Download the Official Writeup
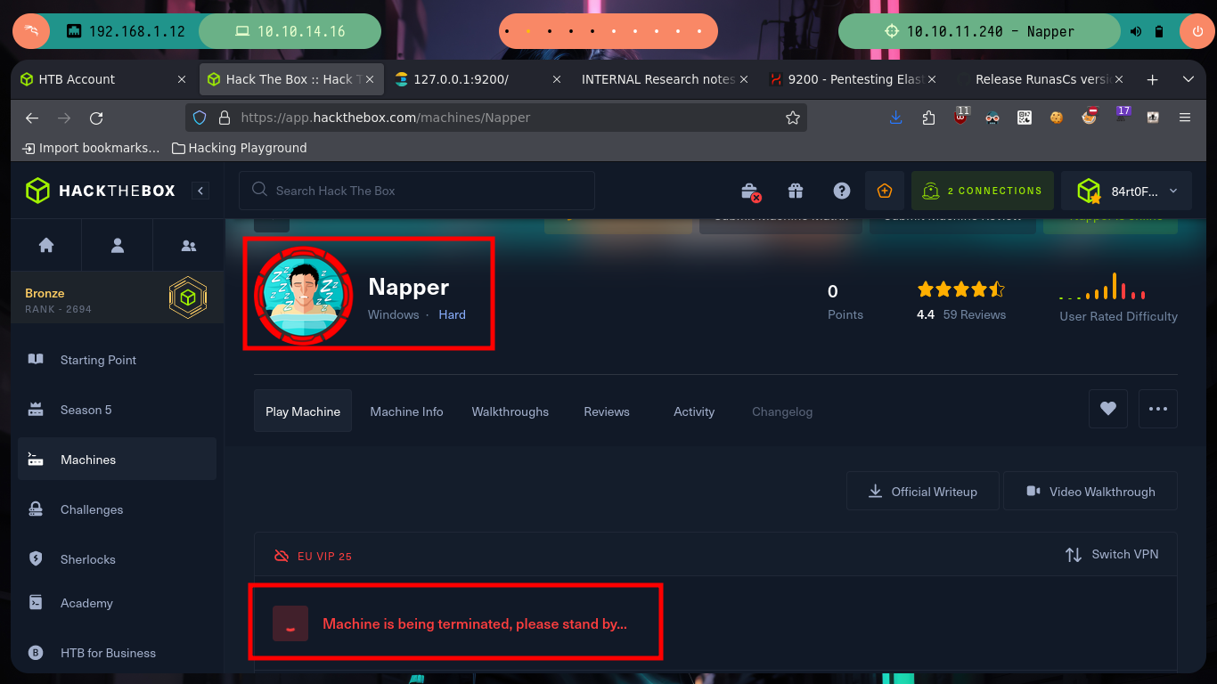Screen dimensions: 1217x684 tap(923, 492)
